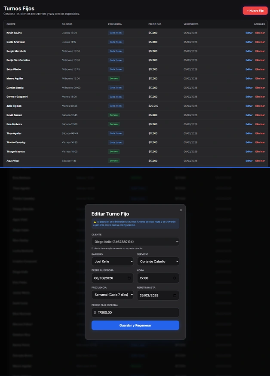270x376 pixels.
Task: Expand the Frecuencia dropdown set to Semanal
Action: tap(112, 295)
